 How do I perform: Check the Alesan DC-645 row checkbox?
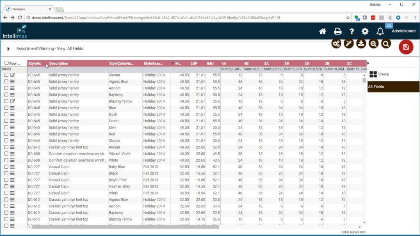point(6,75)
